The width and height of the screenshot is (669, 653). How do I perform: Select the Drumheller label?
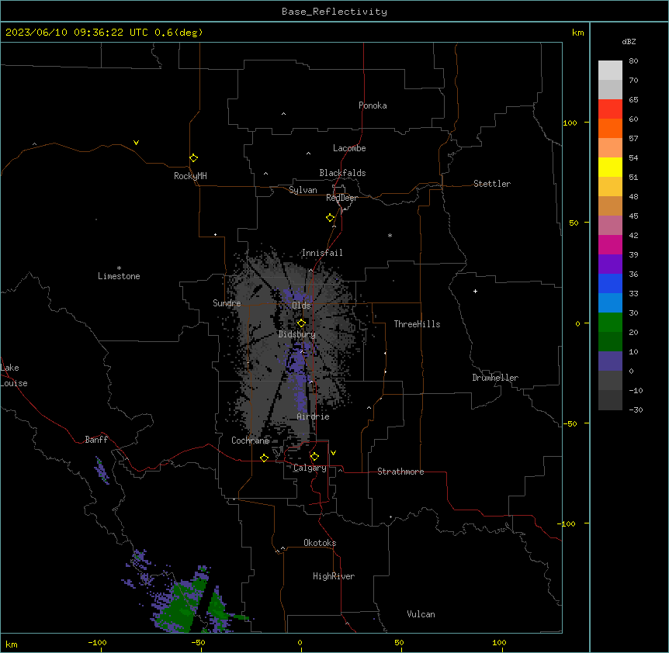pyautogui.click(x=495, y=378)
